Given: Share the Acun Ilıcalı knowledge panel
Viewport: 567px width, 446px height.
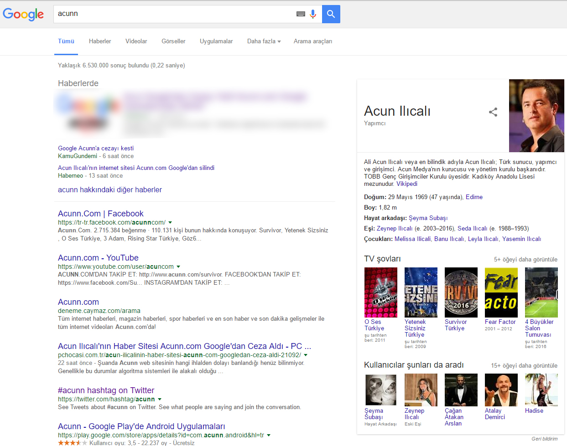Looking at the screenshot, I should tap(493, 112).
